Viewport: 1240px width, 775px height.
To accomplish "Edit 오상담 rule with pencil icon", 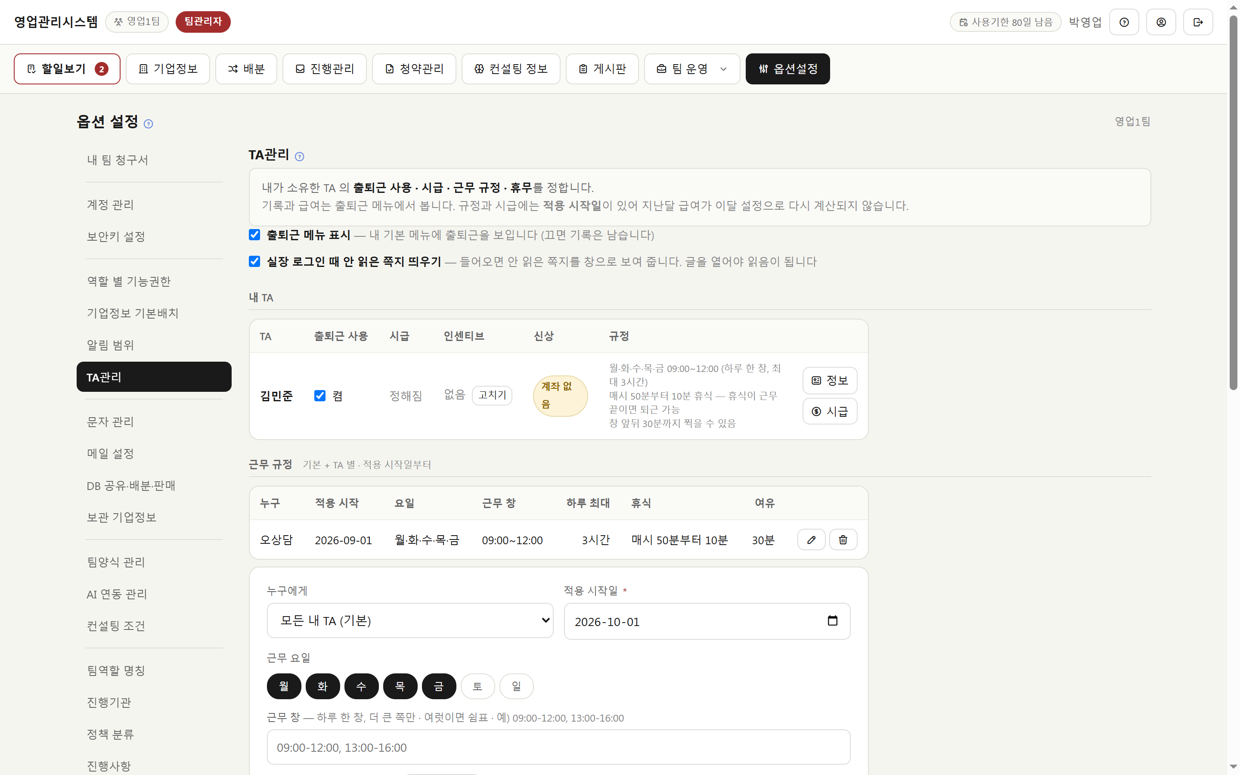I will [x=811, y=540].
